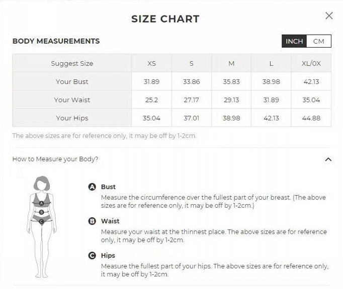The image size is (343, 289).
Task: Click the circled A Bust icon
Action: coord(92,187)
